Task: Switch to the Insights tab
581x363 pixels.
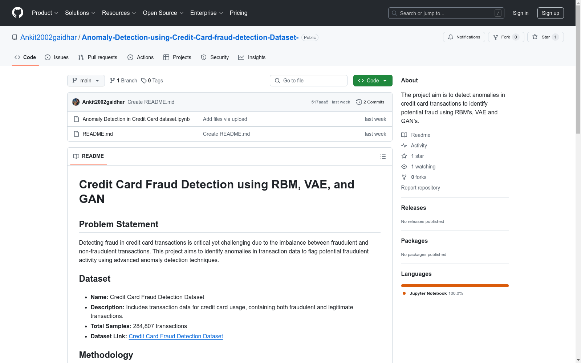Action: click(252, 57)
